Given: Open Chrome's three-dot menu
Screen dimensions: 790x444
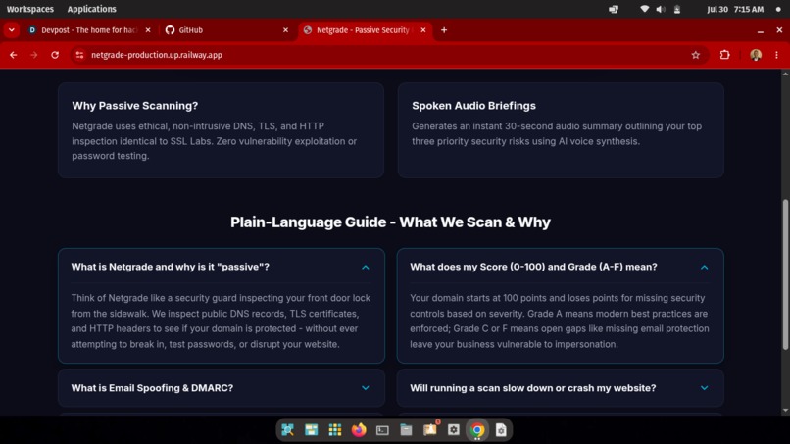Looking at the screenshot, I should (x=776, y=55).
